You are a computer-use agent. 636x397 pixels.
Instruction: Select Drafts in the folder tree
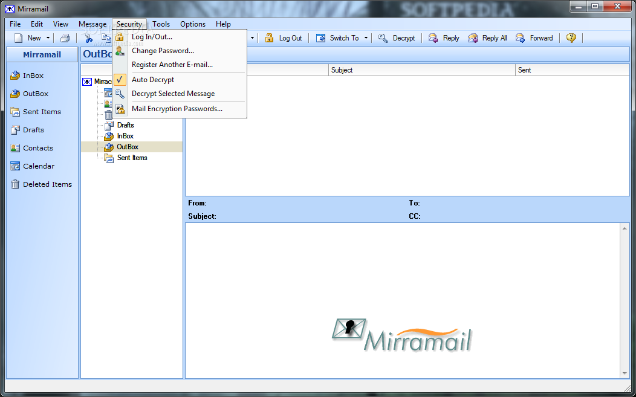click(125, 125)
